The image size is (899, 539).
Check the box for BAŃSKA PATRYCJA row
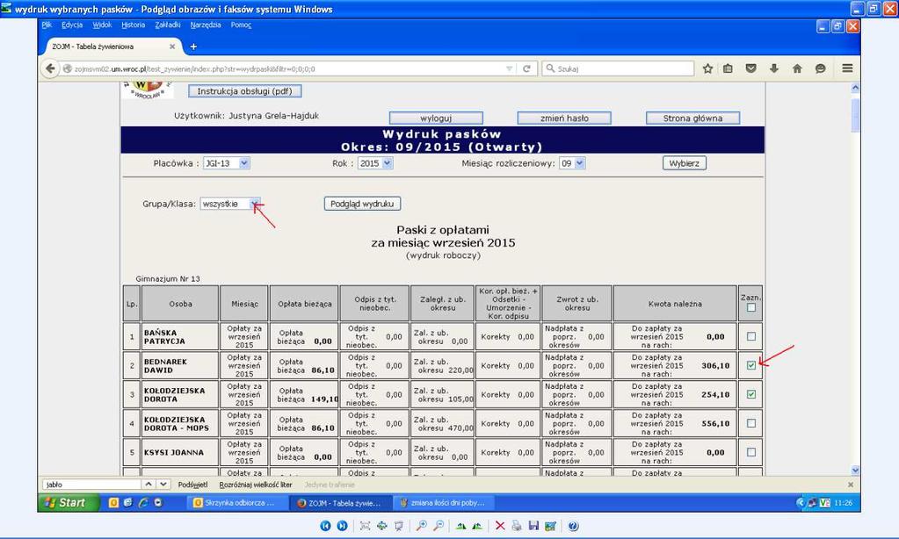(751, 337)
